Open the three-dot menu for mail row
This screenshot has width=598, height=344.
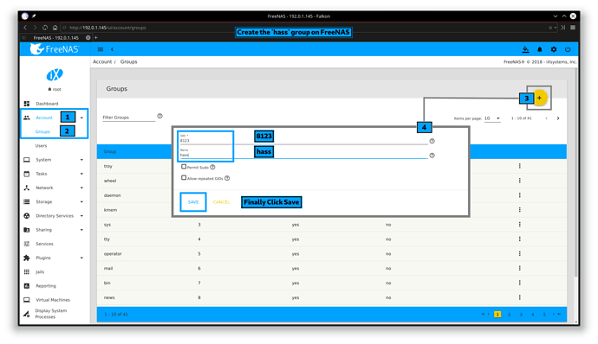(x=519, y=268)
